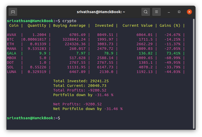Screen dimensions: 202x137
Task: Click DOT gains -49.95%
Action: click(x=172, y=63)
